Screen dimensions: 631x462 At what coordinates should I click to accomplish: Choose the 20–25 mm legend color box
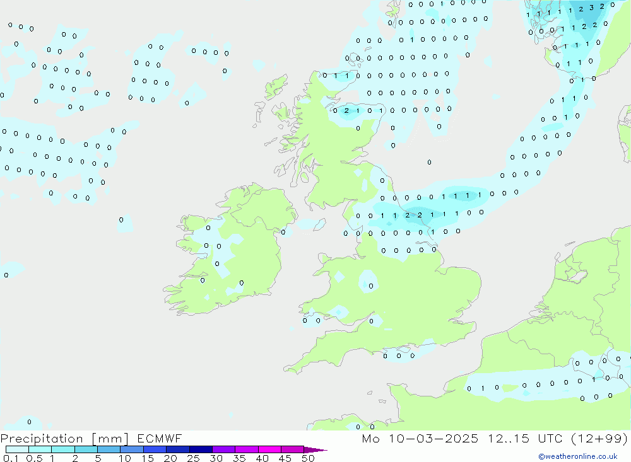[x=177, y=449]
